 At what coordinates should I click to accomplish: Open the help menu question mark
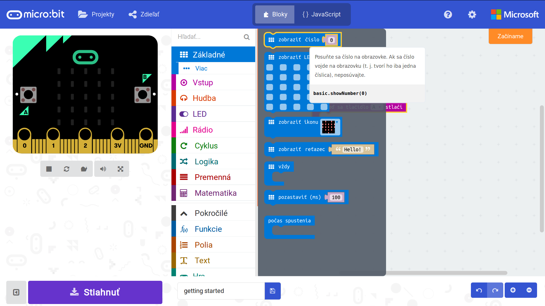click(448, 14)
